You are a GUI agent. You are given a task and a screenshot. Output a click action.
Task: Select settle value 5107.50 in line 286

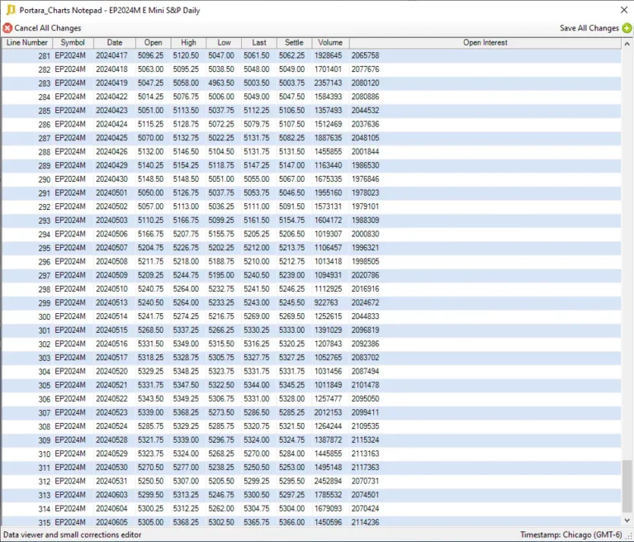click(291, 124)
